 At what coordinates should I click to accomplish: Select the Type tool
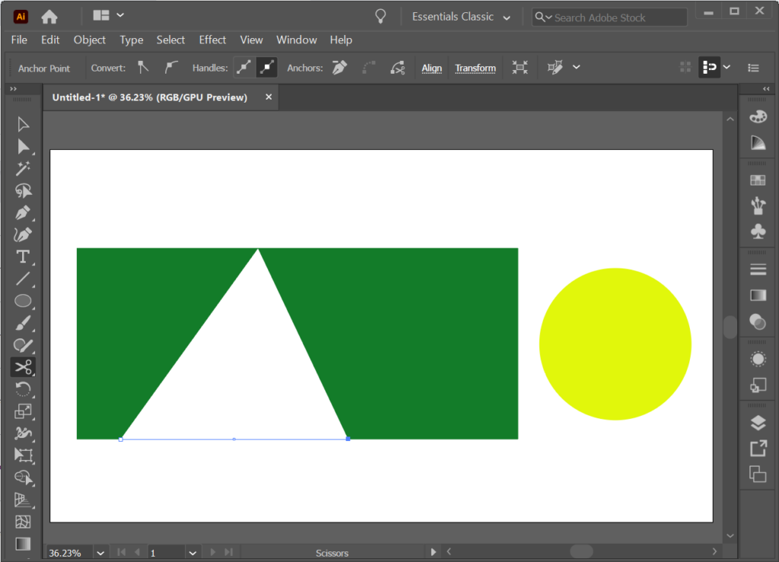[x=23, y=258]
